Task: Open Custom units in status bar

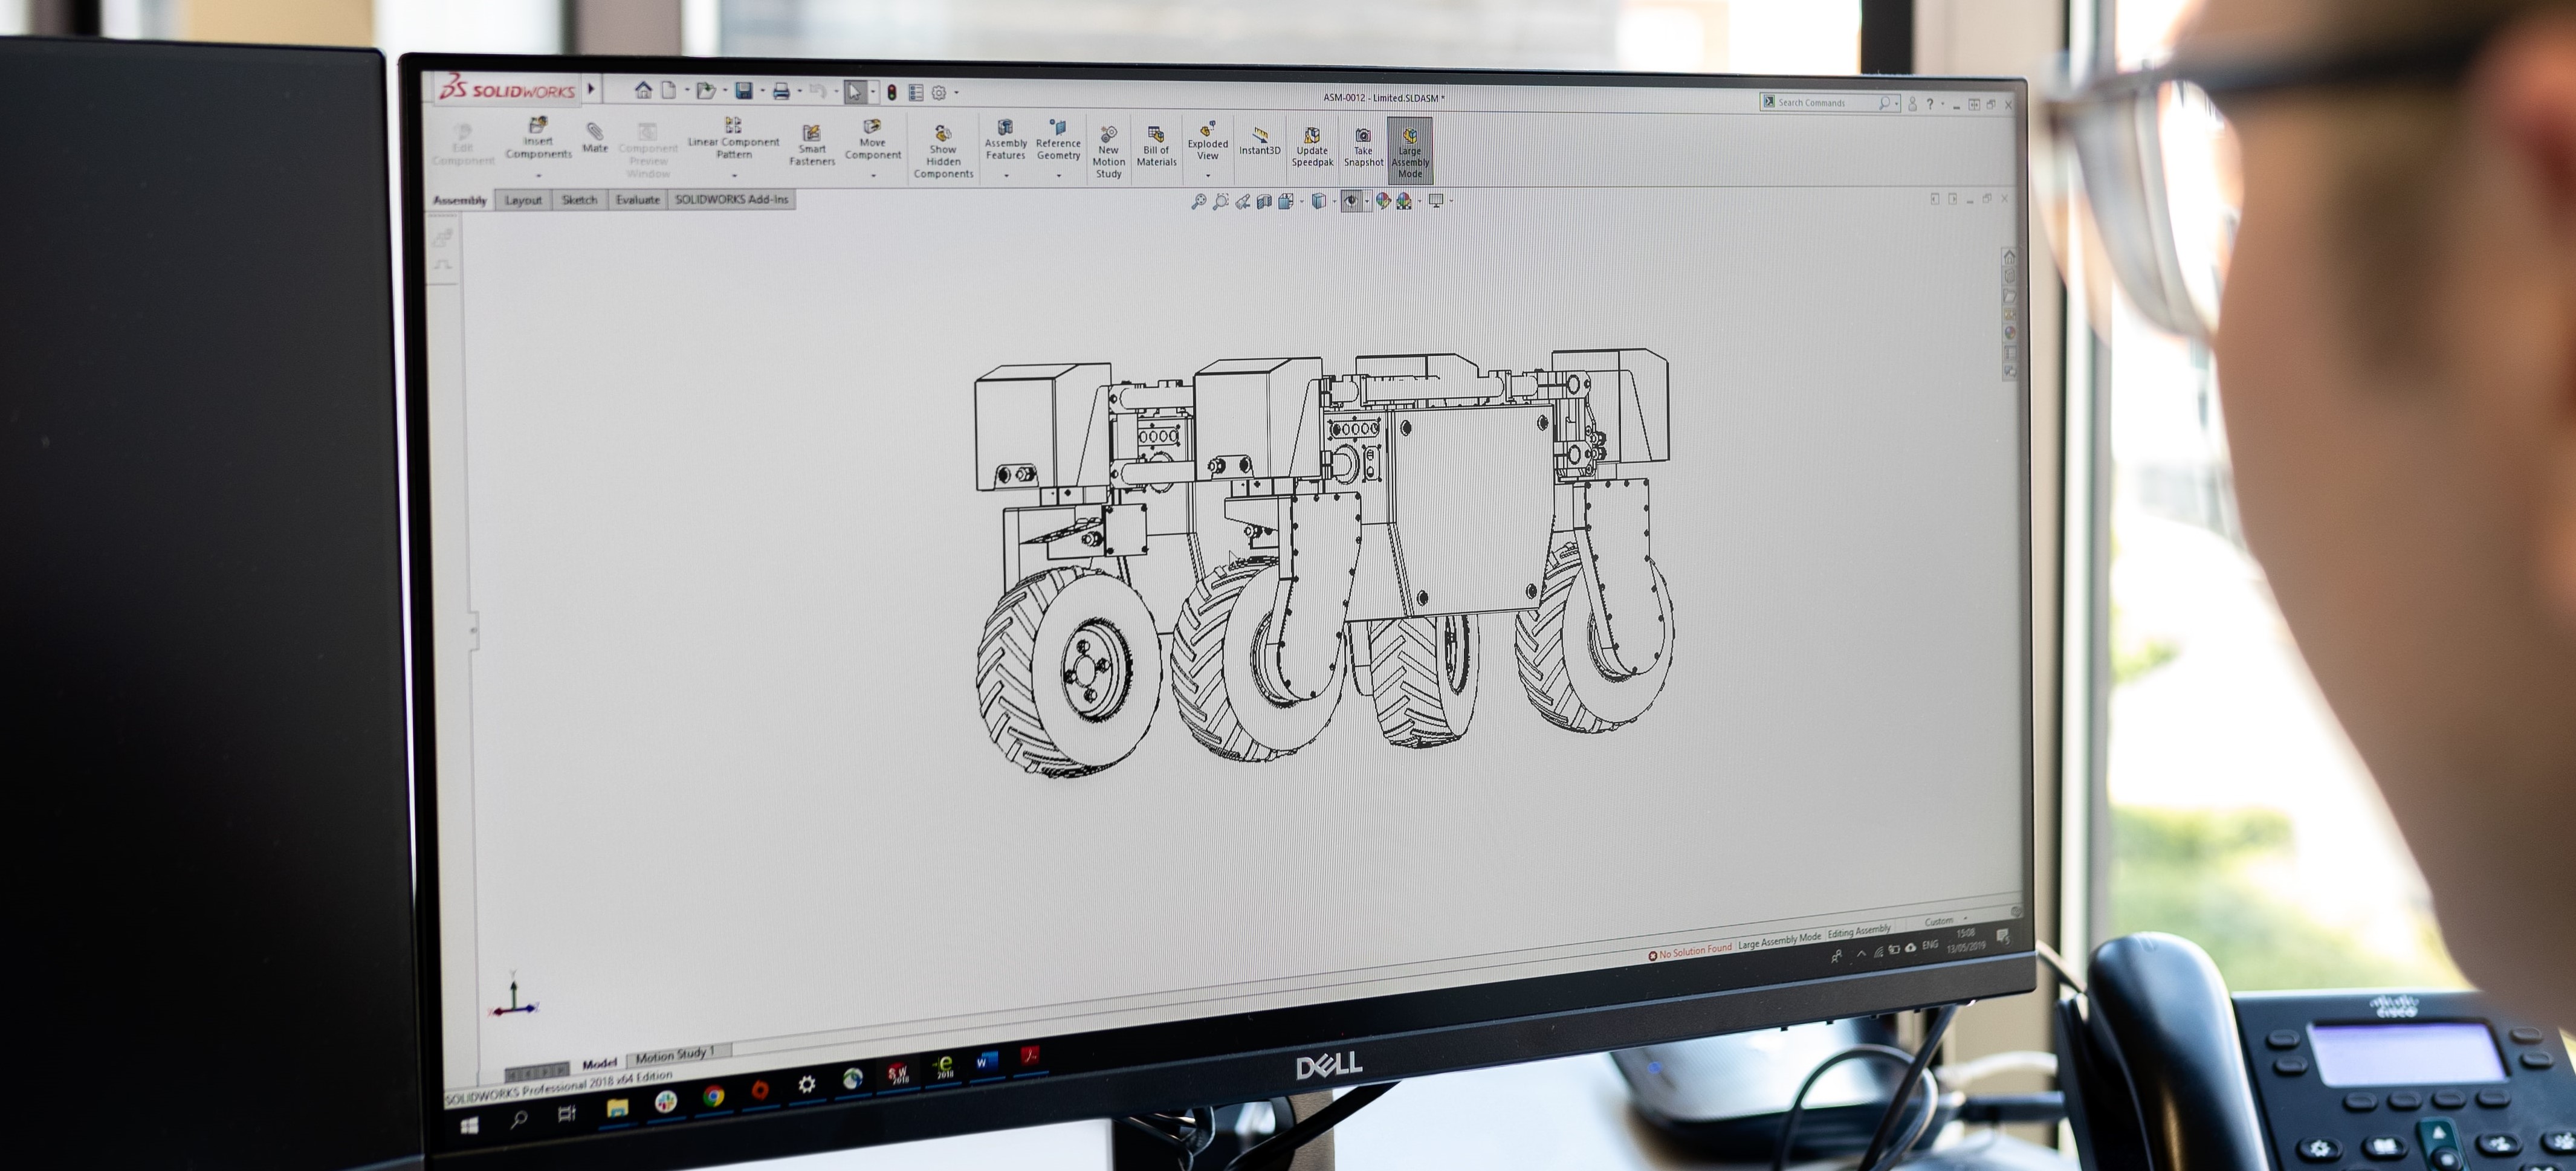Action: pyautogui.click(x=1938, y=921)
